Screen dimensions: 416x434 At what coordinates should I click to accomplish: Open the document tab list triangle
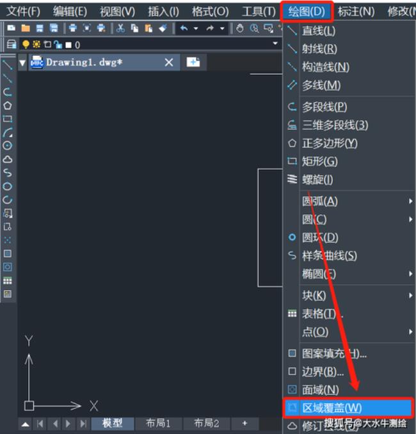(22, 63)
